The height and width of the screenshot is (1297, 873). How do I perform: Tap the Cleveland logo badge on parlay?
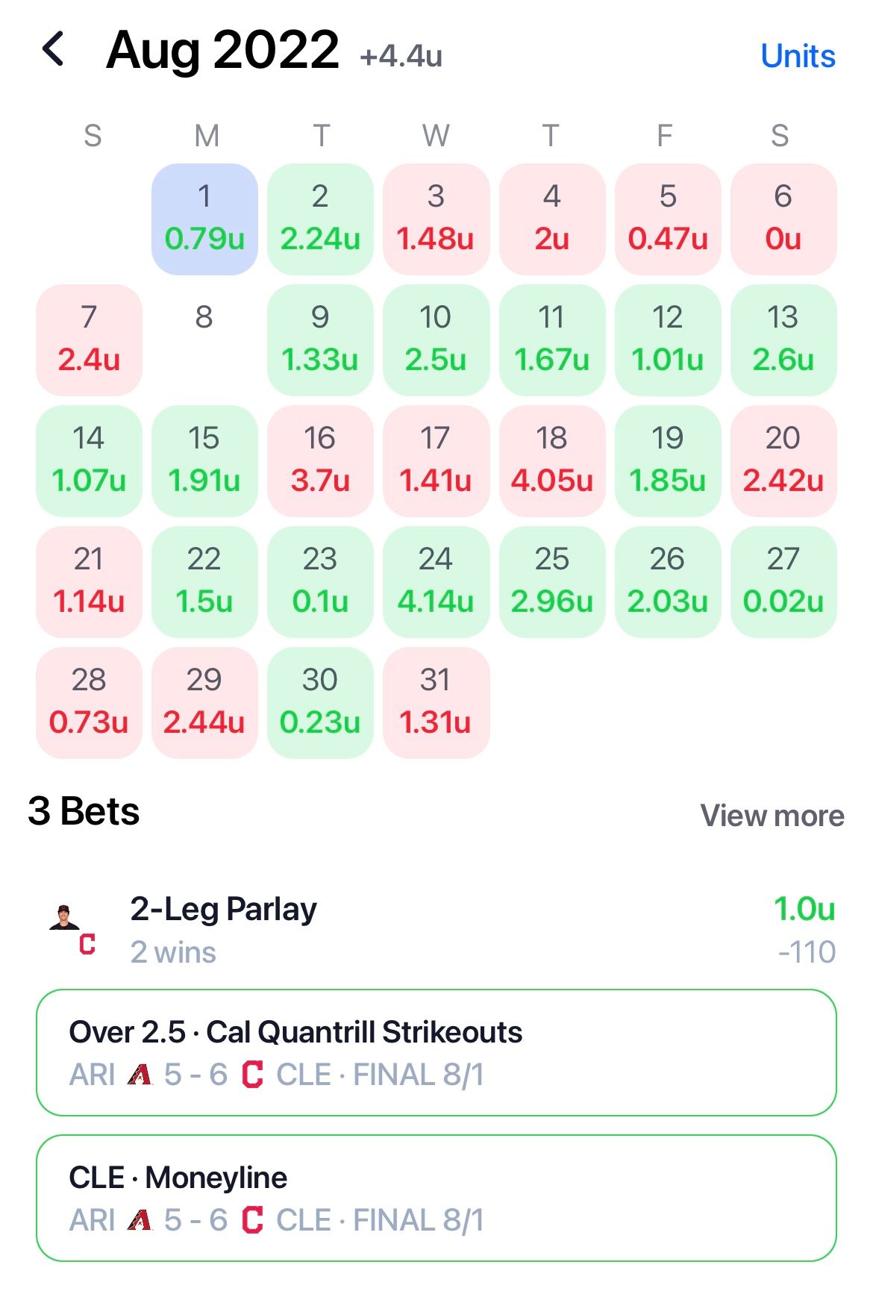[87, 945]
